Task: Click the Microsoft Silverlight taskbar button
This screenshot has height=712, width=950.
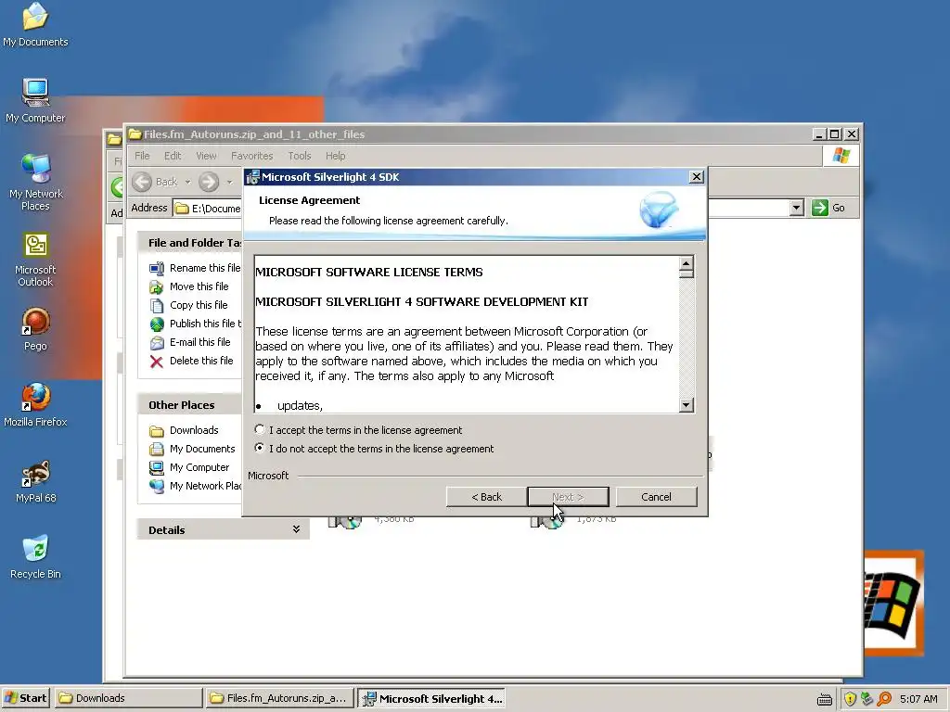Action: 431,698
